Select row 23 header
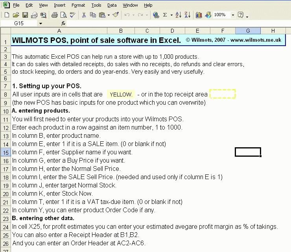Viewport: 291px width, 252px height. pos(6,219)
